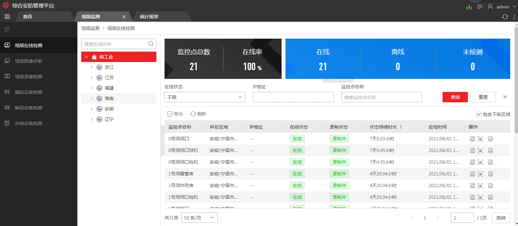Click live preview icon for 1号洞口枪机 row

click(480, 197)
